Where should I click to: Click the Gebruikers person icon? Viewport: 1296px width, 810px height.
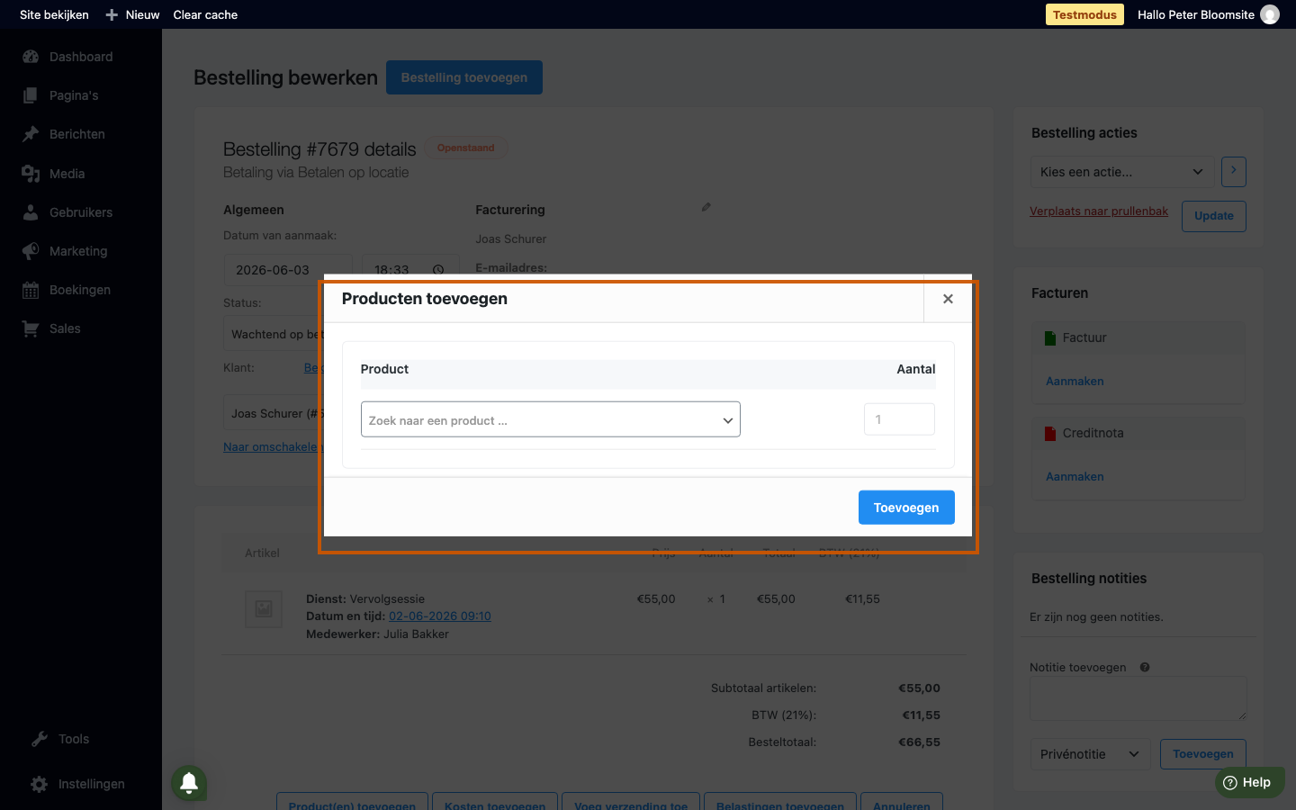pos(31,212)
